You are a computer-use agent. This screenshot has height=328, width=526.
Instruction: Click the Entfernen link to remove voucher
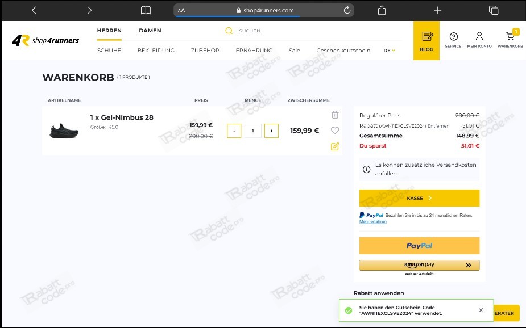[x=438, y=126]
